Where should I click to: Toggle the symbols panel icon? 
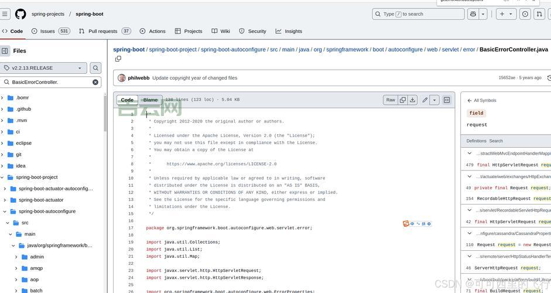(447, 100)
